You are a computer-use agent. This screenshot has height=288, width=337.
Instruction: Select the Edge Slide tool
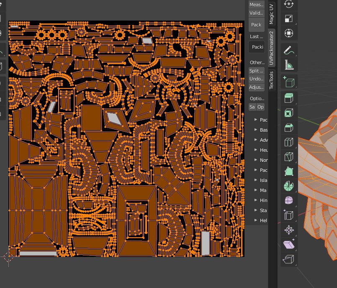click(x=288, y=215)
